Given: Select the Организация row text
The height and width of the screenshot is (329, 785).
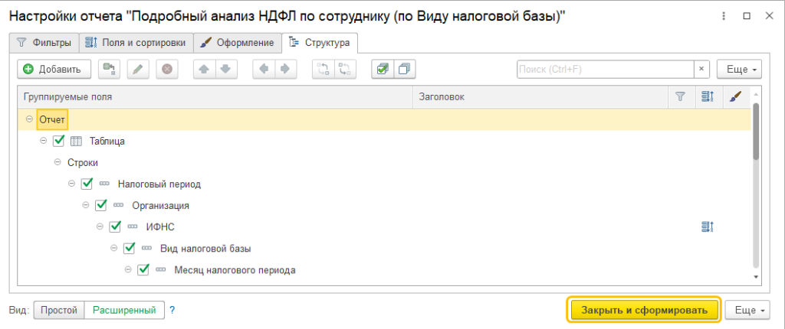Looking at the screenshot, I should pyautogui.click(x=161, y=206).
